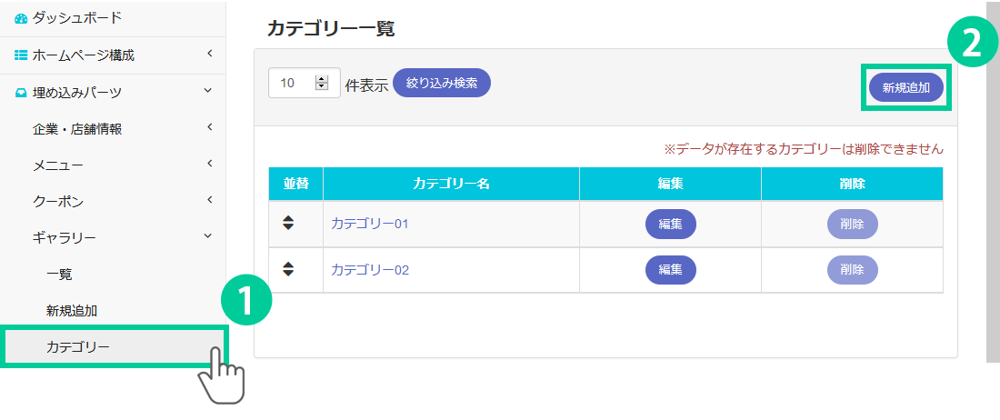Click the 絞り込み検索 filter button
The height and width of the screenshot is (420, 1000).
(442, 83)
